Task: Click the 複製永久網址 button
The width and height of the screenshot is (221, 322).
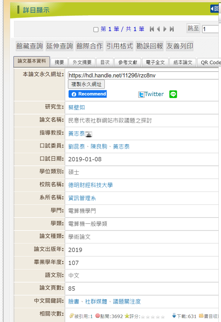Action: pyautogui.click(x=86, y=84)
